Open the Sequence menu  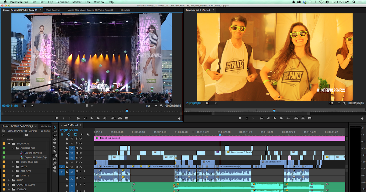[x=63, y=2]
